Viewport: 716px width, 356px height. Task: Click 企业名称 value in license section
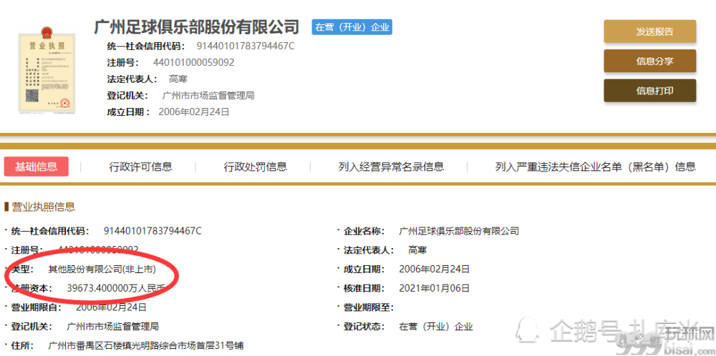[x=459, y=231]
